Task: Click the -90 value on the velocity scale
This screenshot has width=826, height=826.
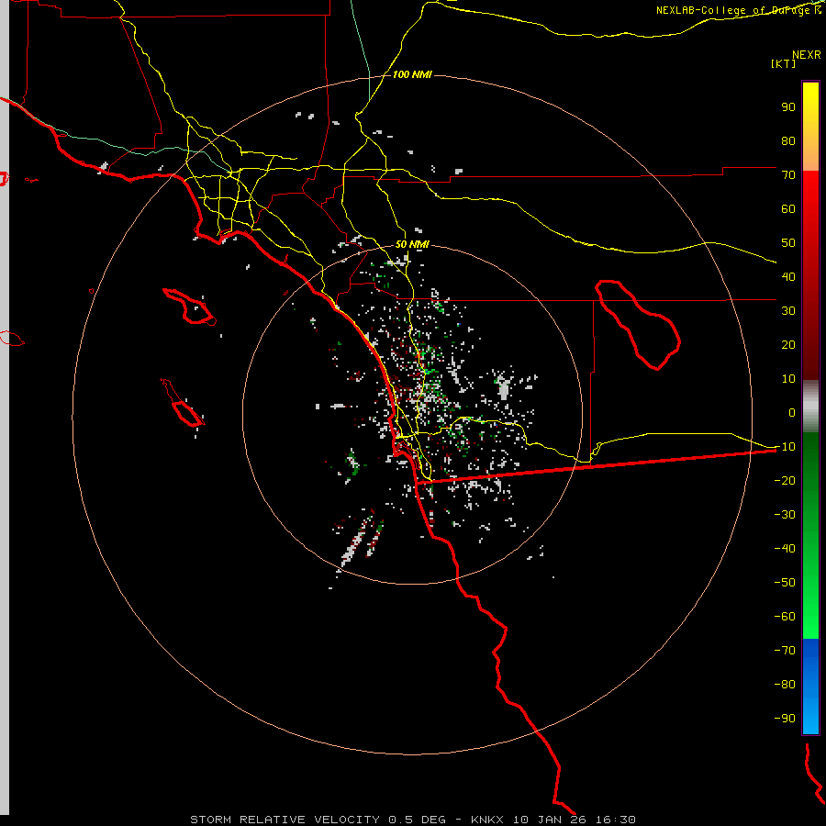Action: 785,719
